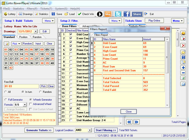Switch to the Random tab
The image size is (189, 140).
(37, 37)
